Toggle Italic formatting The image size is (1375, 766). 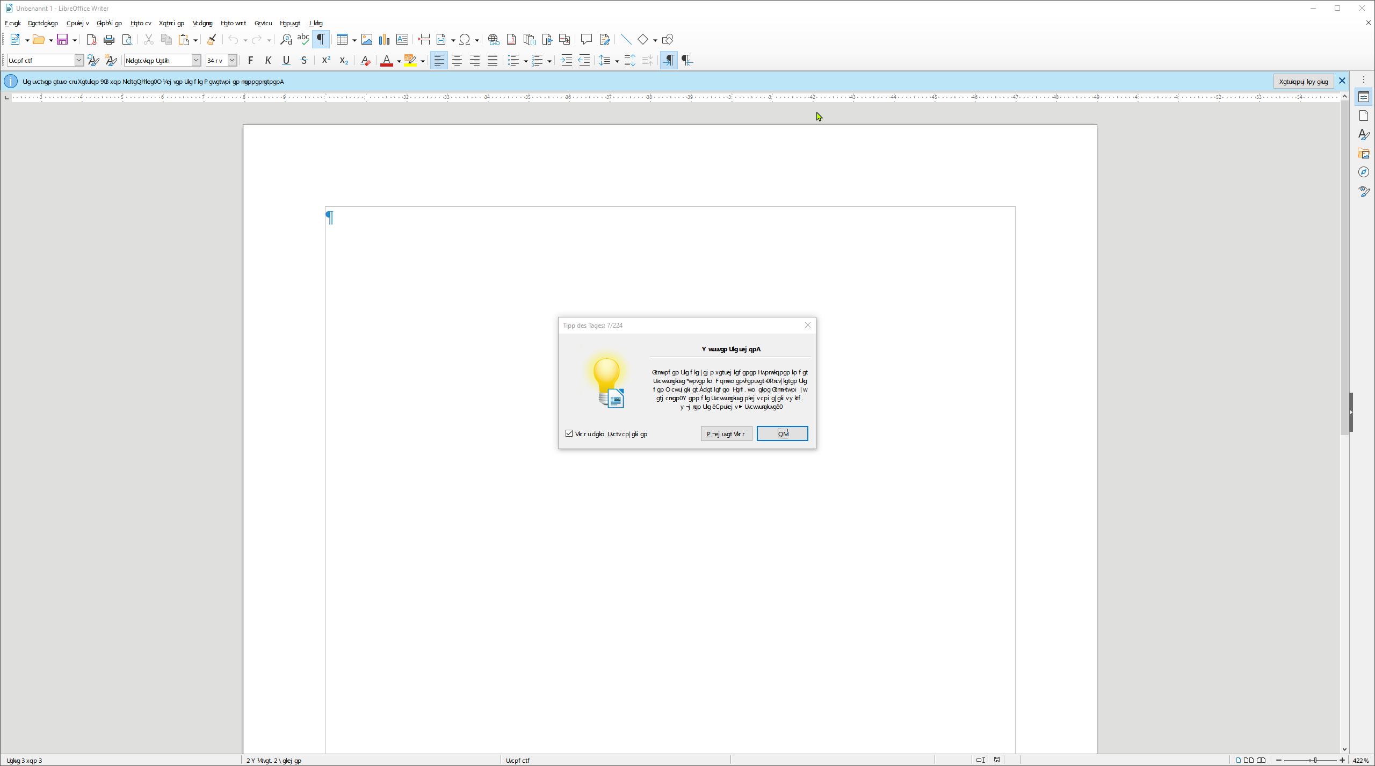(268, 60)
